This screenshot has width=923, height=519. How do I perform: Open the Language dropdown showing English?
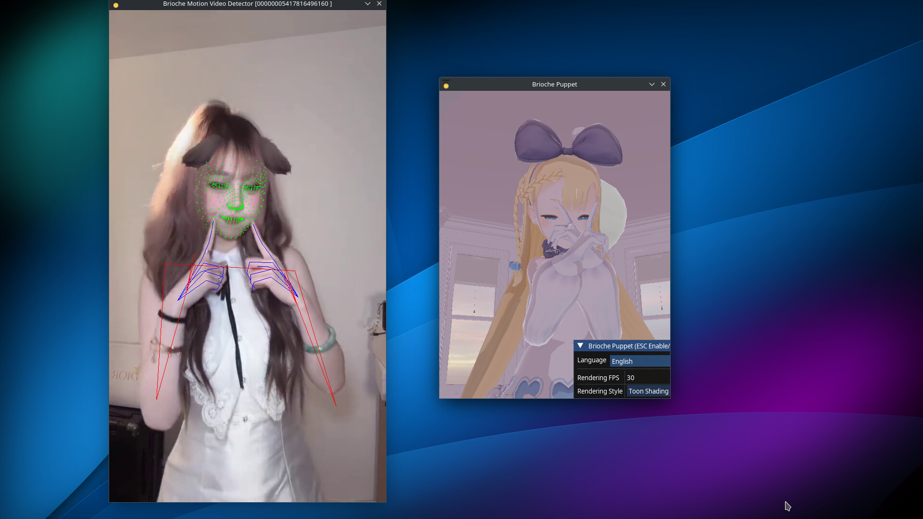640,361
